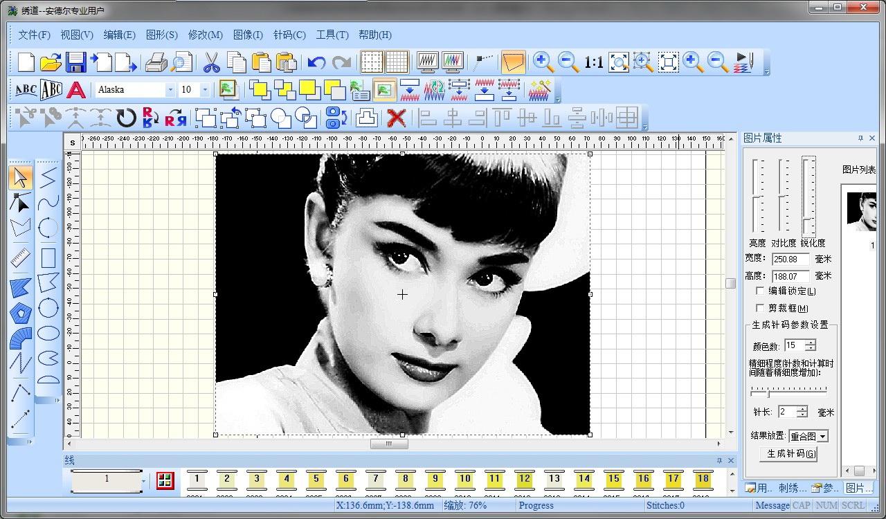Select the ruler measure tool
Viewport: 886px width, 519px height.
21,258
